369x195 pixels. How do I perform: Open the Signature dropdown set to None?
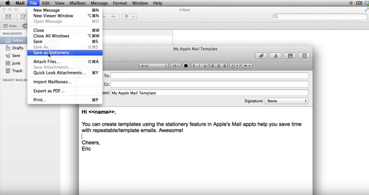pos(287,101)
